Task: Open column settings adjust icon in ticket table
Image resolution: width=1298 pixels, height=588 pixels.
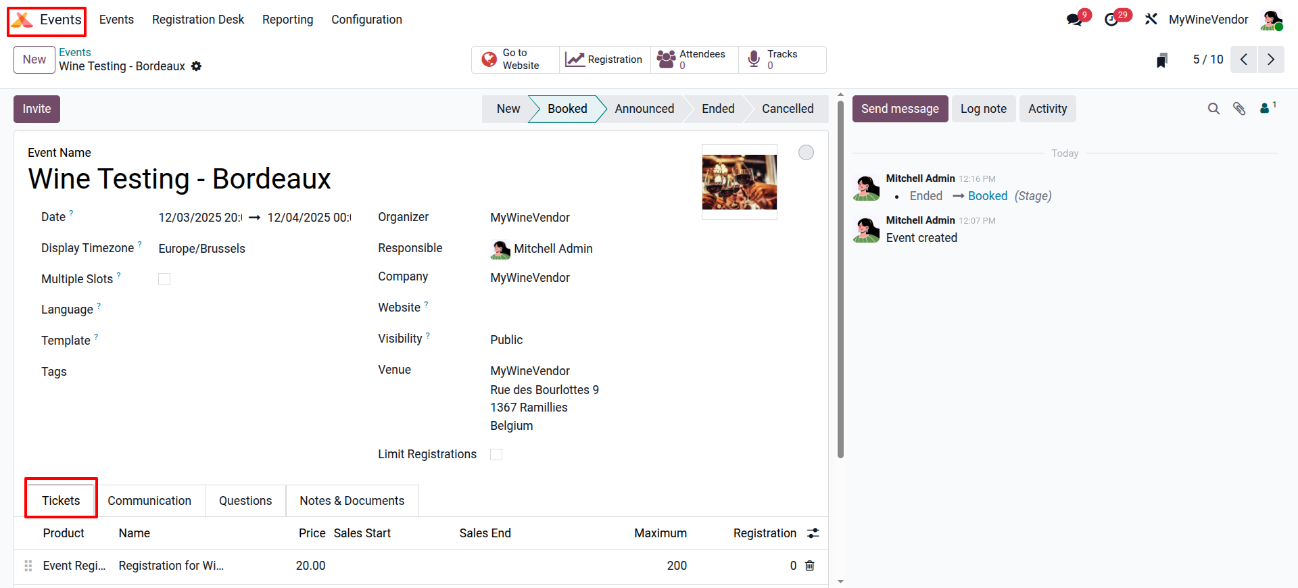Action: tap(813, 533)
